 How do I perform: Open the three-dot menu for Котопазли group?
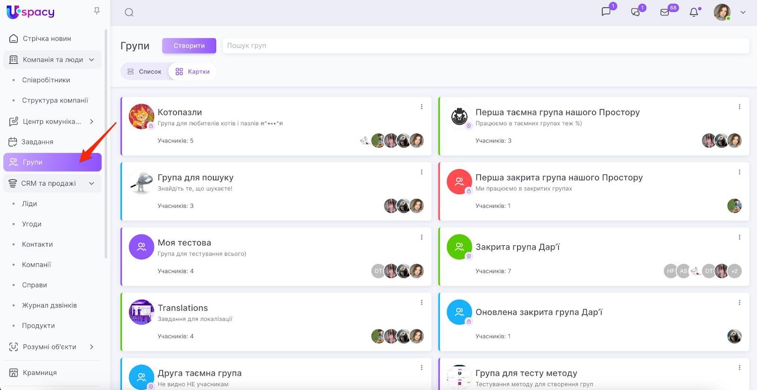pyautogui.click(x=422, y=107)
